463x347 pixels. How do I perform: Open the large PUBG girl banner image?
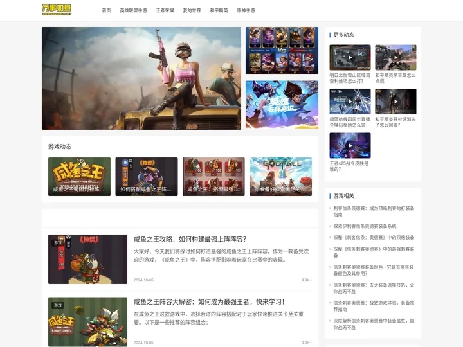[x=141, y=78]
